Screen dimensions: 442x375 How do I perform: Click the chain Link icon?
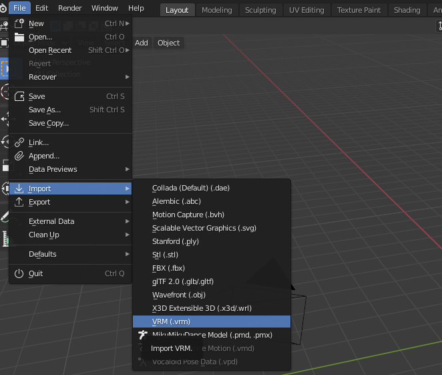[x=19, y=142]
